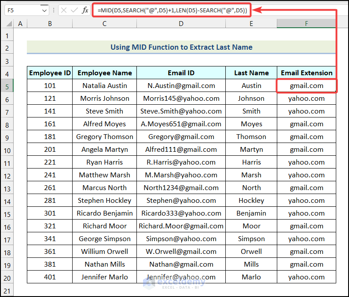The image size is (349, 297).
Task: Select cell 'North1234@gmail.com'
Action: [x=181, y=188]
